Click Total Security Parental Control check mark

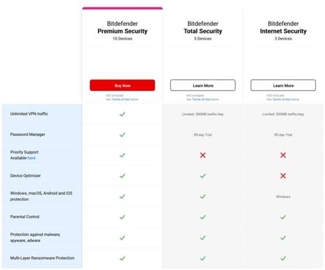pos(203,217)
